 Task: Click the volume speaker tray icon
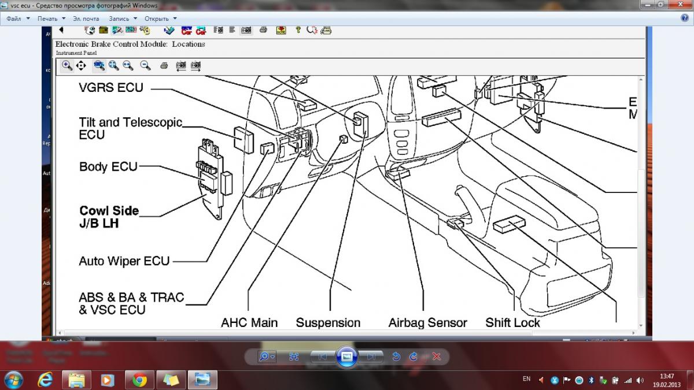pyautogui.click(x=640, y=380)
